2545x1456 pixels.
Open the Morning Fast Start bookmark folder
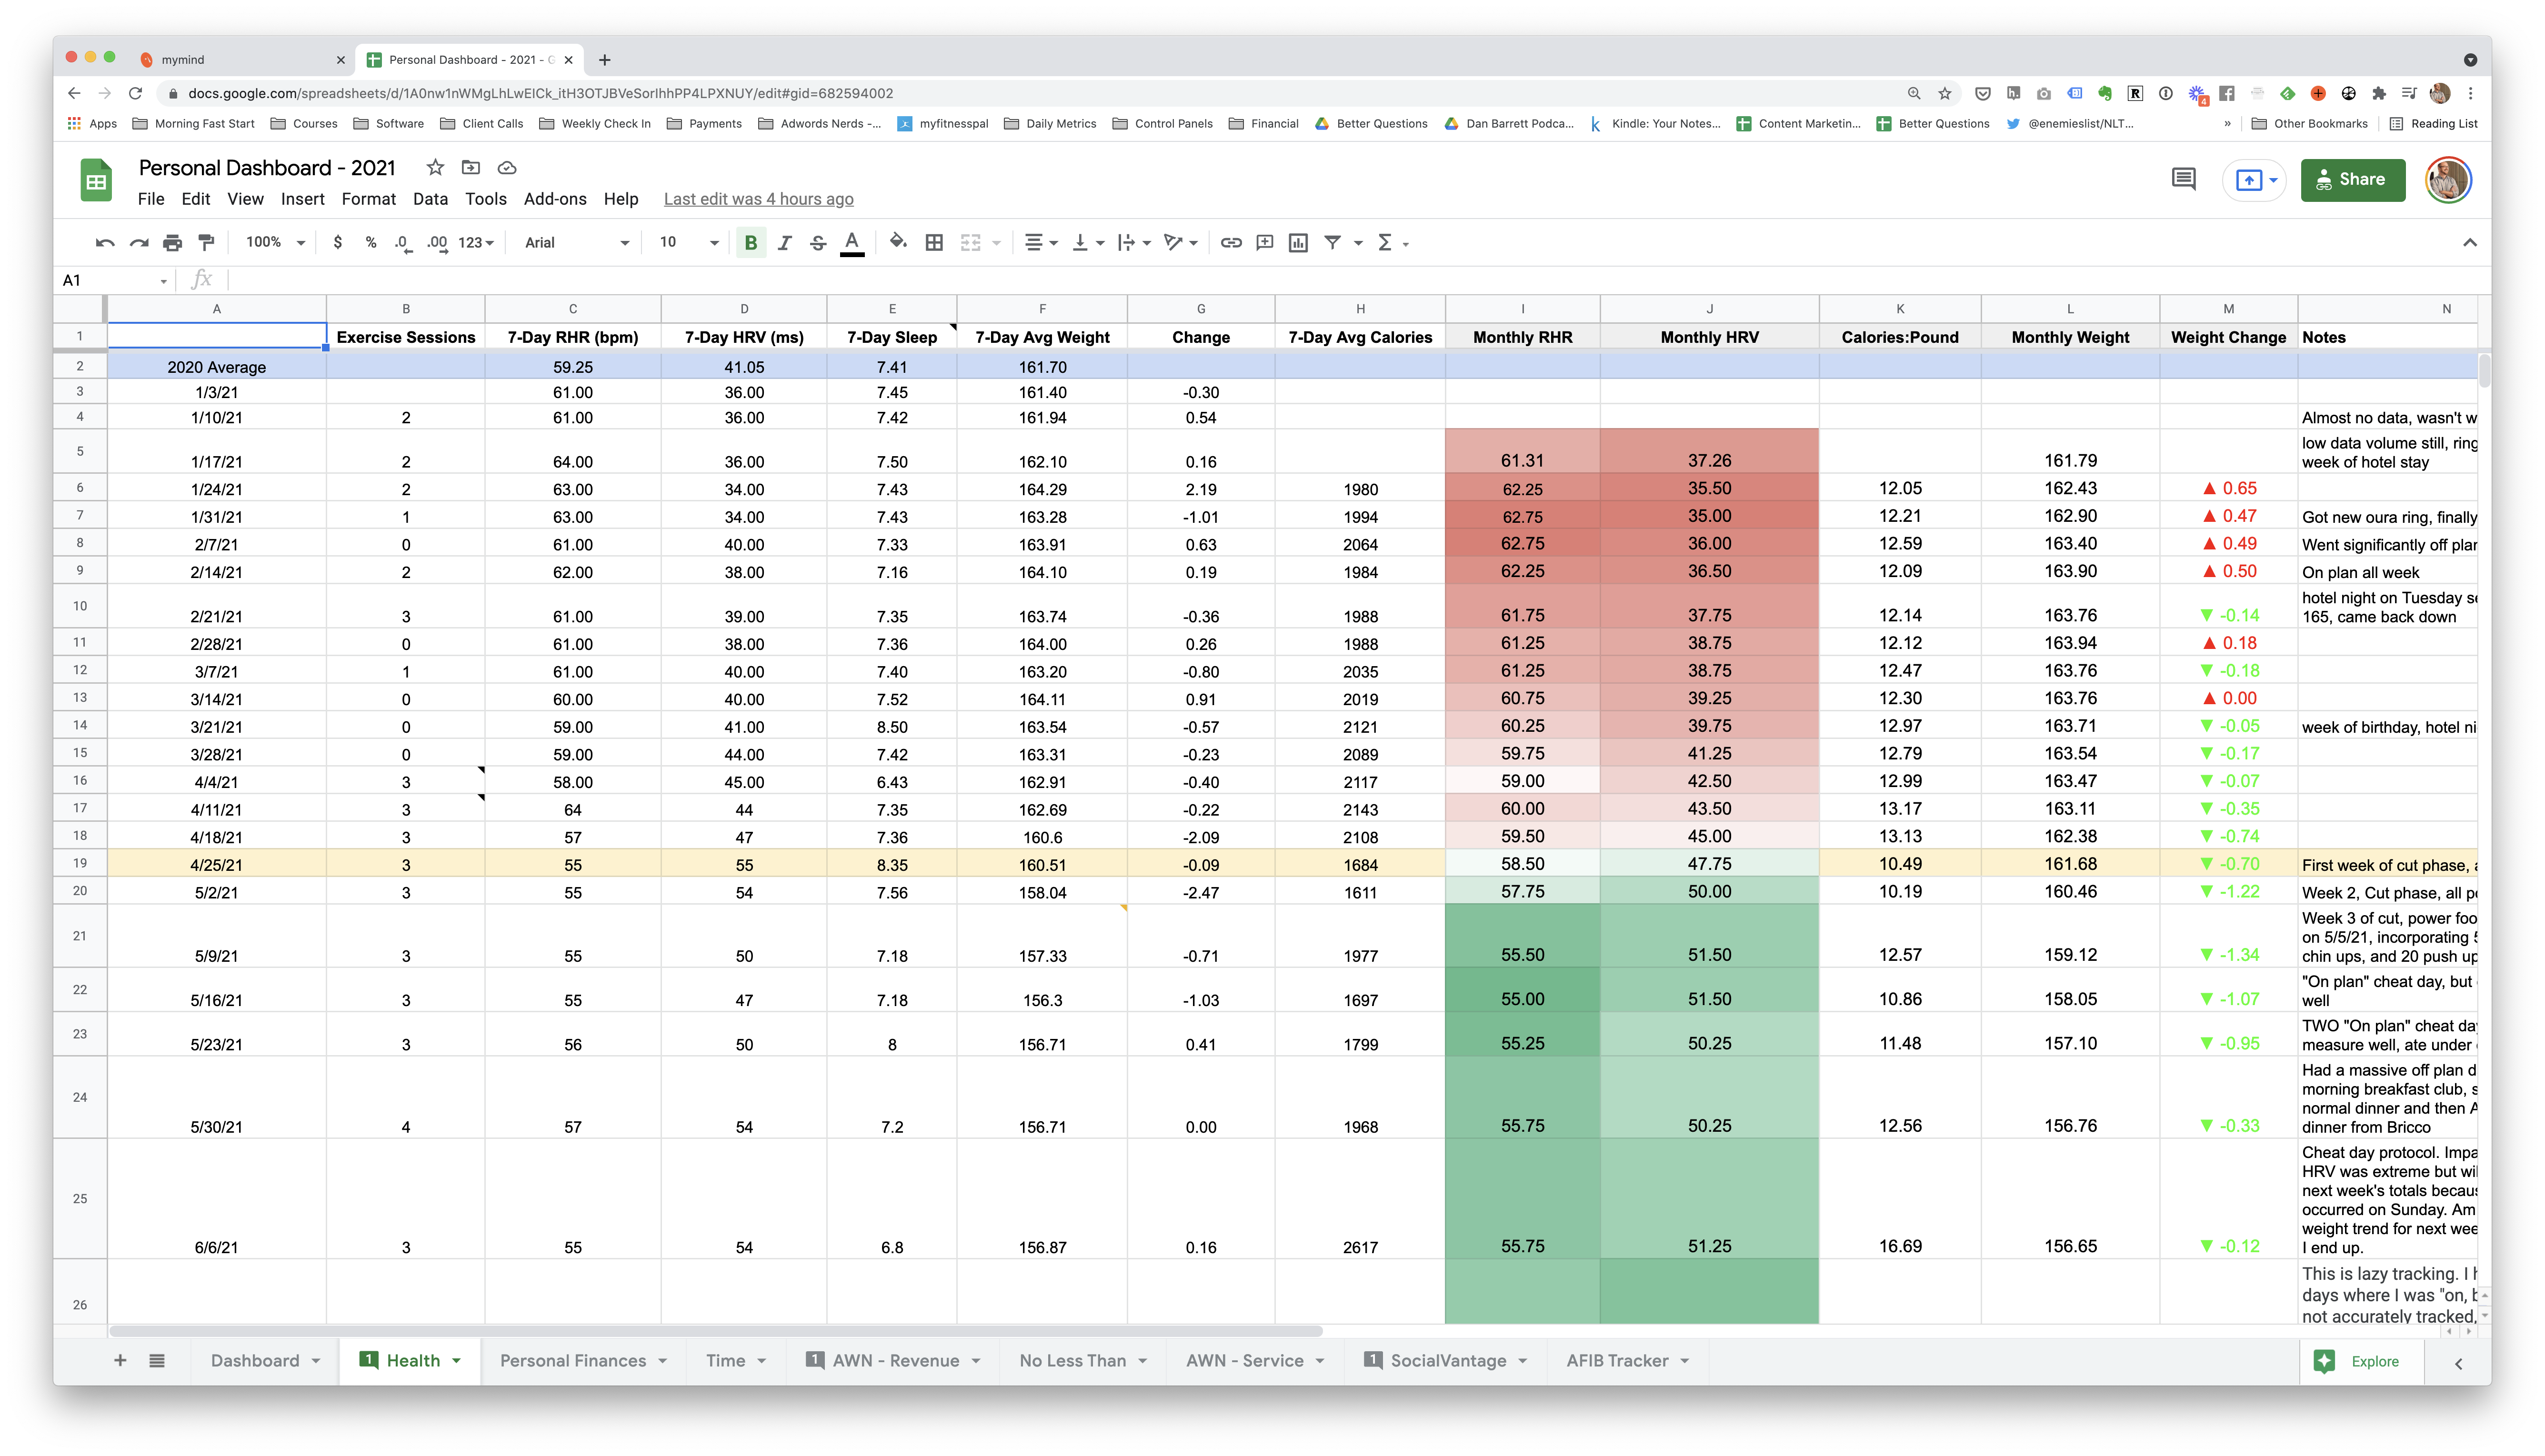(194, 124)
